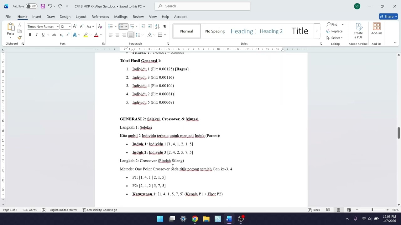Screen dimensions: 401x225
Task: Apply the red font color
Action: tap(96, 35)
